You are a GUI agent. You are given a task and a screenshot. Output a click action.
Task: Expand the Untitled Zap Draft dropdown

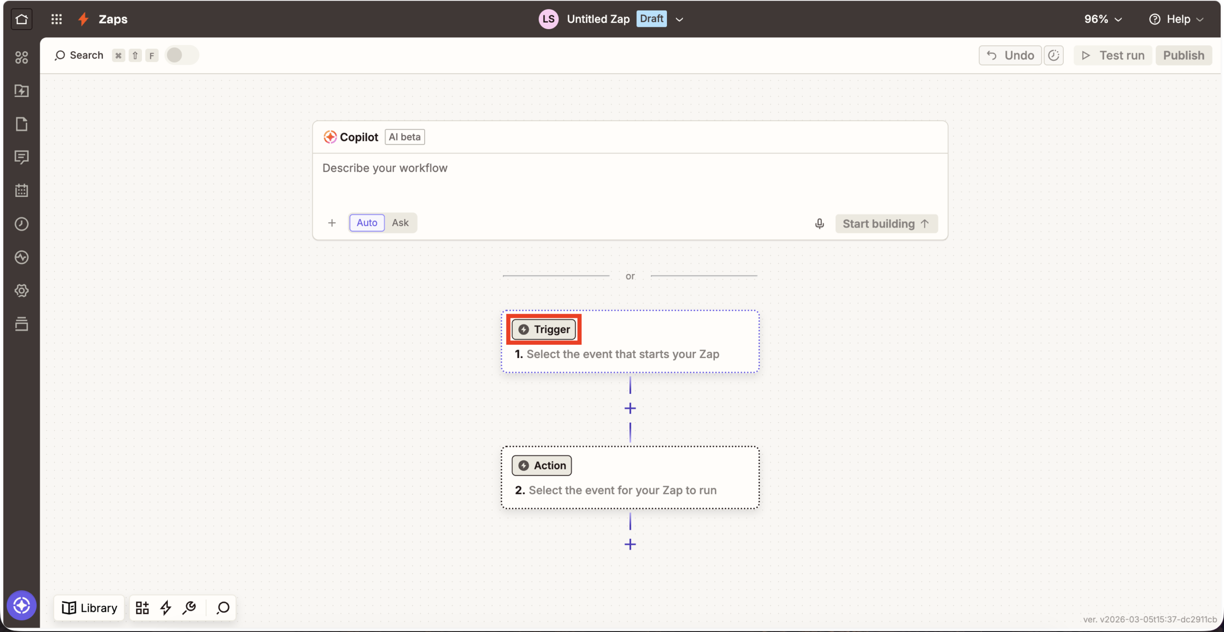679,19
